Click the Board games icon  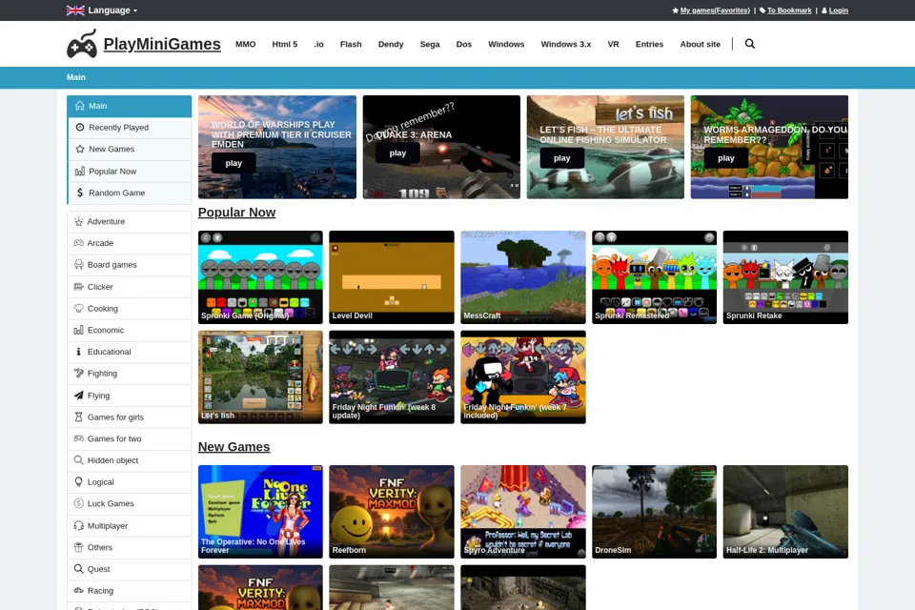pos(79,264)
